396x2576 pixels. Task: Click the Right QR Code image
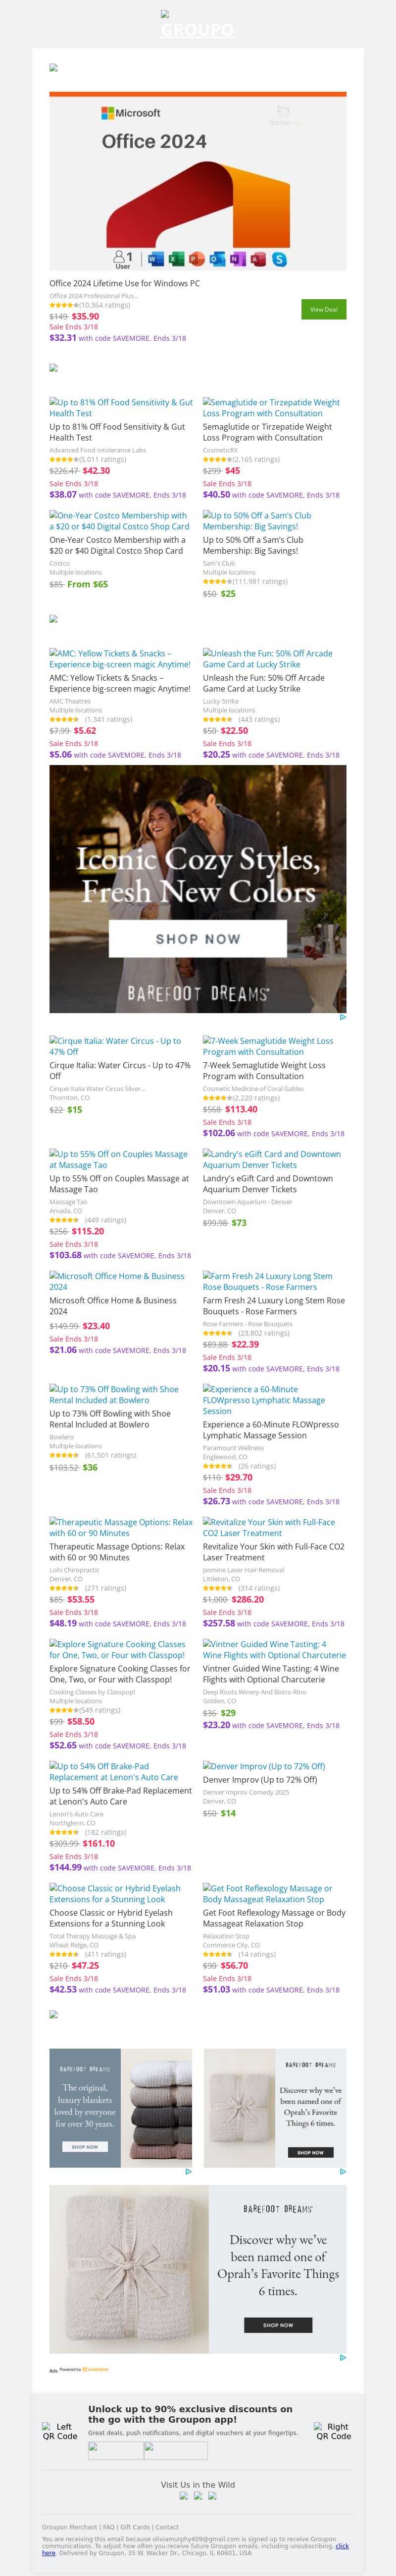(333, 2431)
